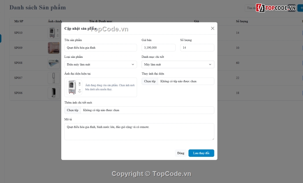Click the Tên sản phẩm input field
This screenshot has width=303, height=183.
click(x=100, y=48)
